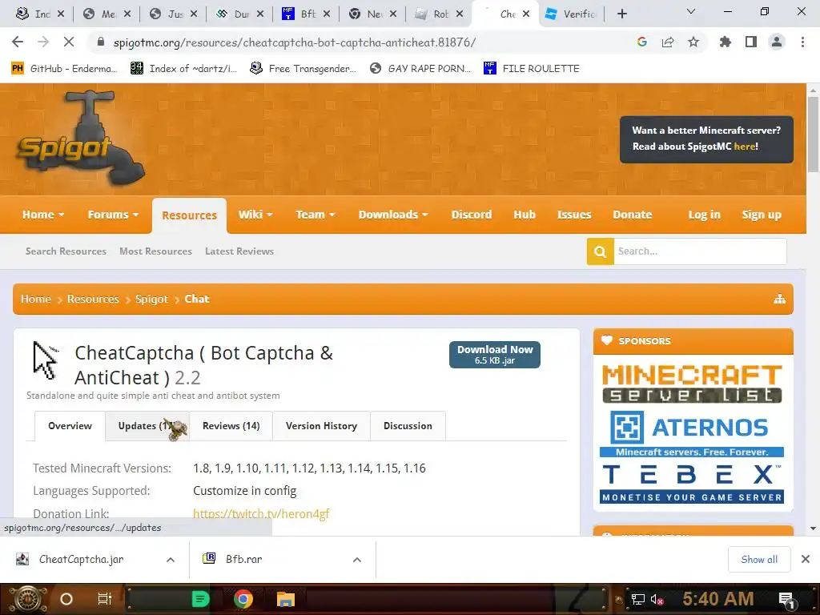
Task: Click the CheatCaptcha cursor resource icon
Action: [x=46, y=360]
